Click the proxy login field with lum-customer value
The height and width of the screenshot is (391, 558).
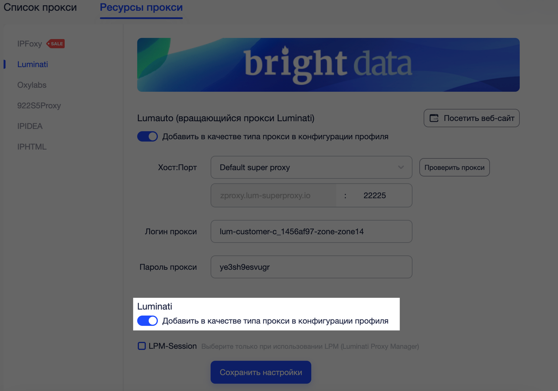311,231
